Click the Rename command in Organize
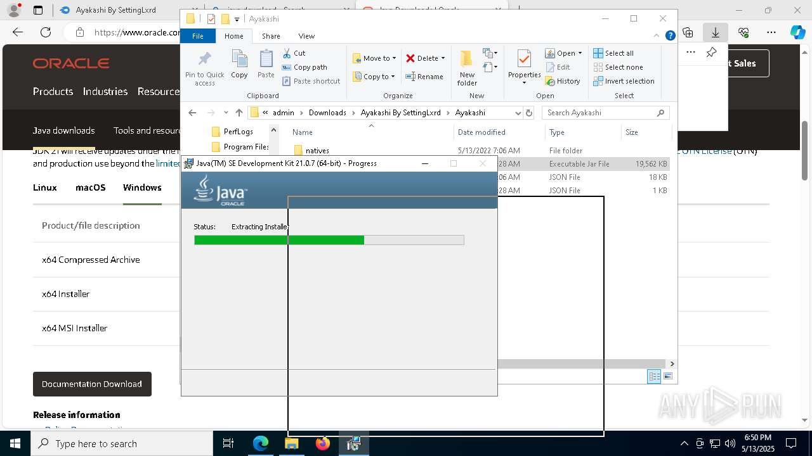The image size is (812, 456). pos(424,77)
